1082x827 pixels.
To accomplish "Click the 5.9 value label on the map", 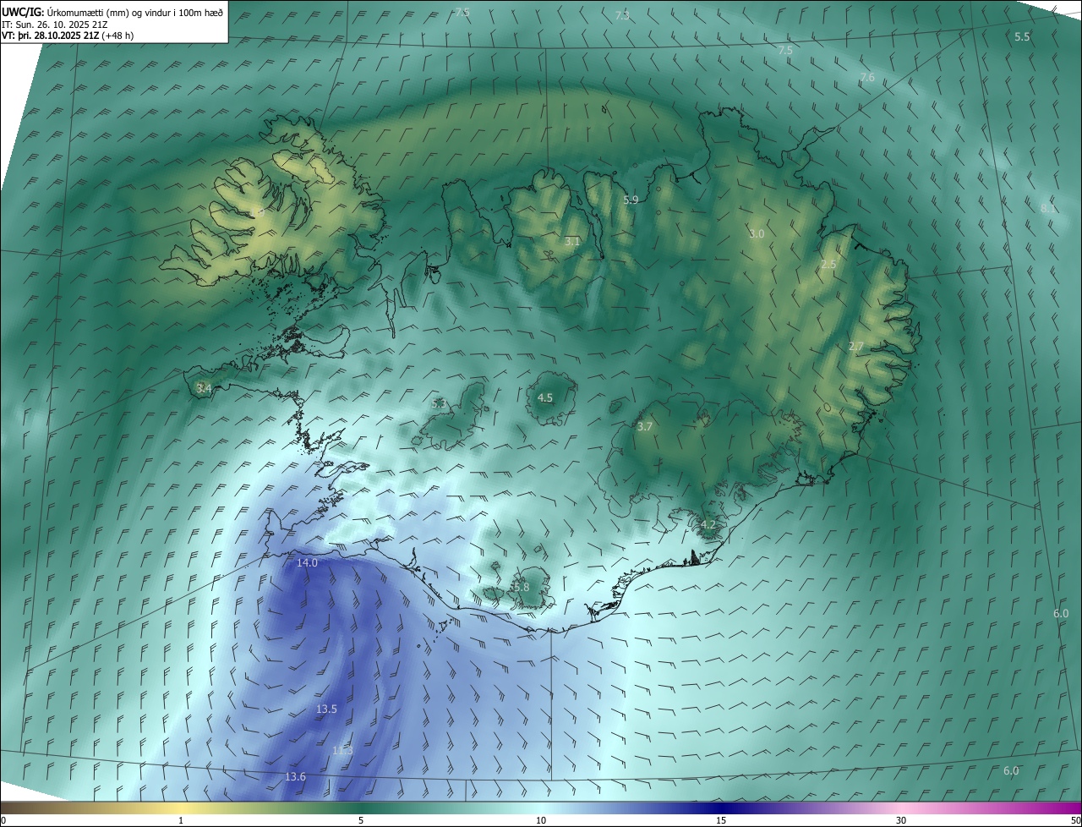I will (631, 200).
